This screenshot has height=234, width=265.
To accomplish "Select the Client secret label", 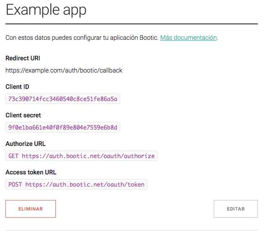I will point(23,115).
